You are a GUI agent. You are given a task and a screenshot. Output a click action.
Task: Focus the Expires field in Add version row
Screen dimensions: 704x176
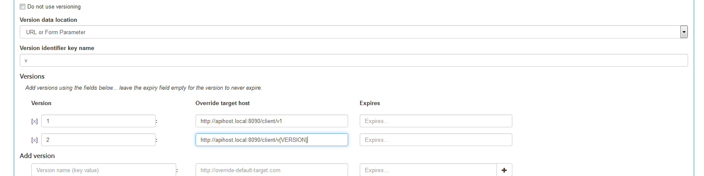[x=428, y=170]
